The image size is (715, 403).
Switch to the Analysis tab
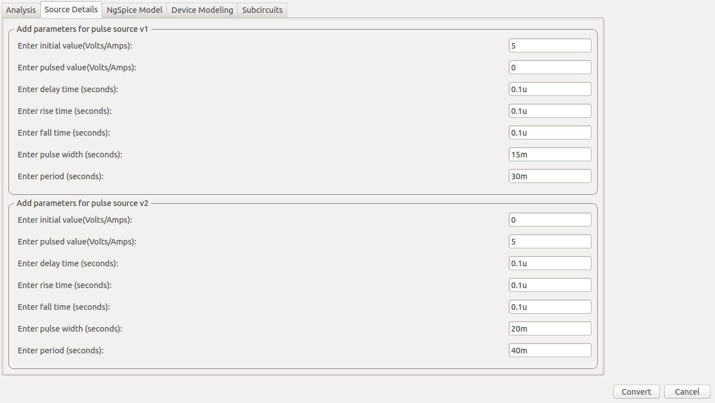[21, 10]
